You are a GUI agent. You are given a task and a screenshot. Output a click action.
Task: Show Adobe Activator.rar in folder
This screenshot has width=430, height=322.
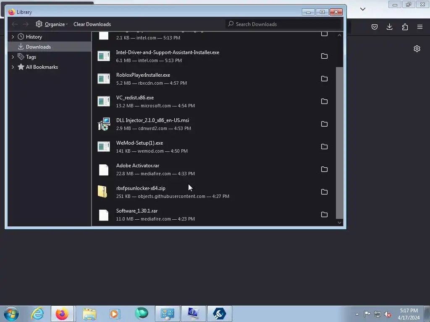[x=324, y=169]
